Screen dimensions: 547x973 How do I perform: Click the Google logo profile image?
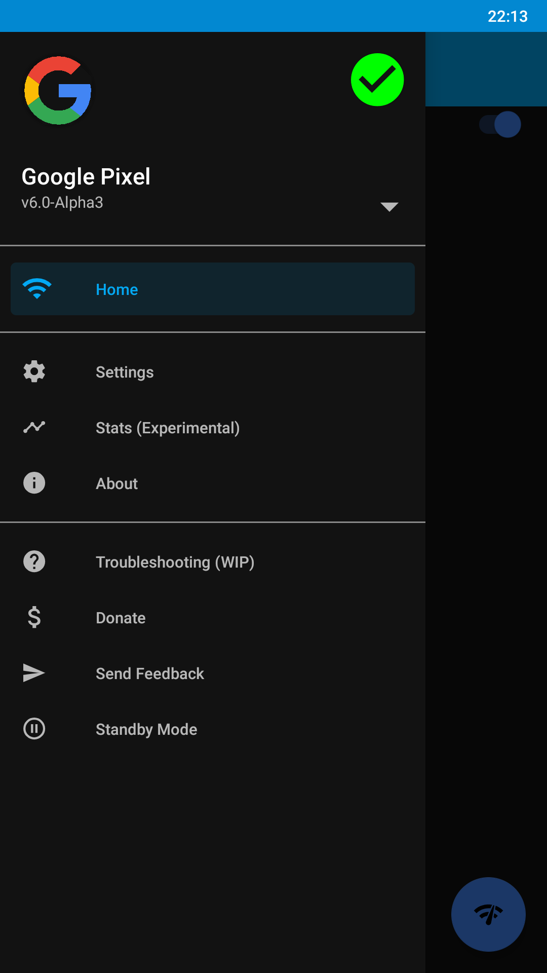coord(58,91)
